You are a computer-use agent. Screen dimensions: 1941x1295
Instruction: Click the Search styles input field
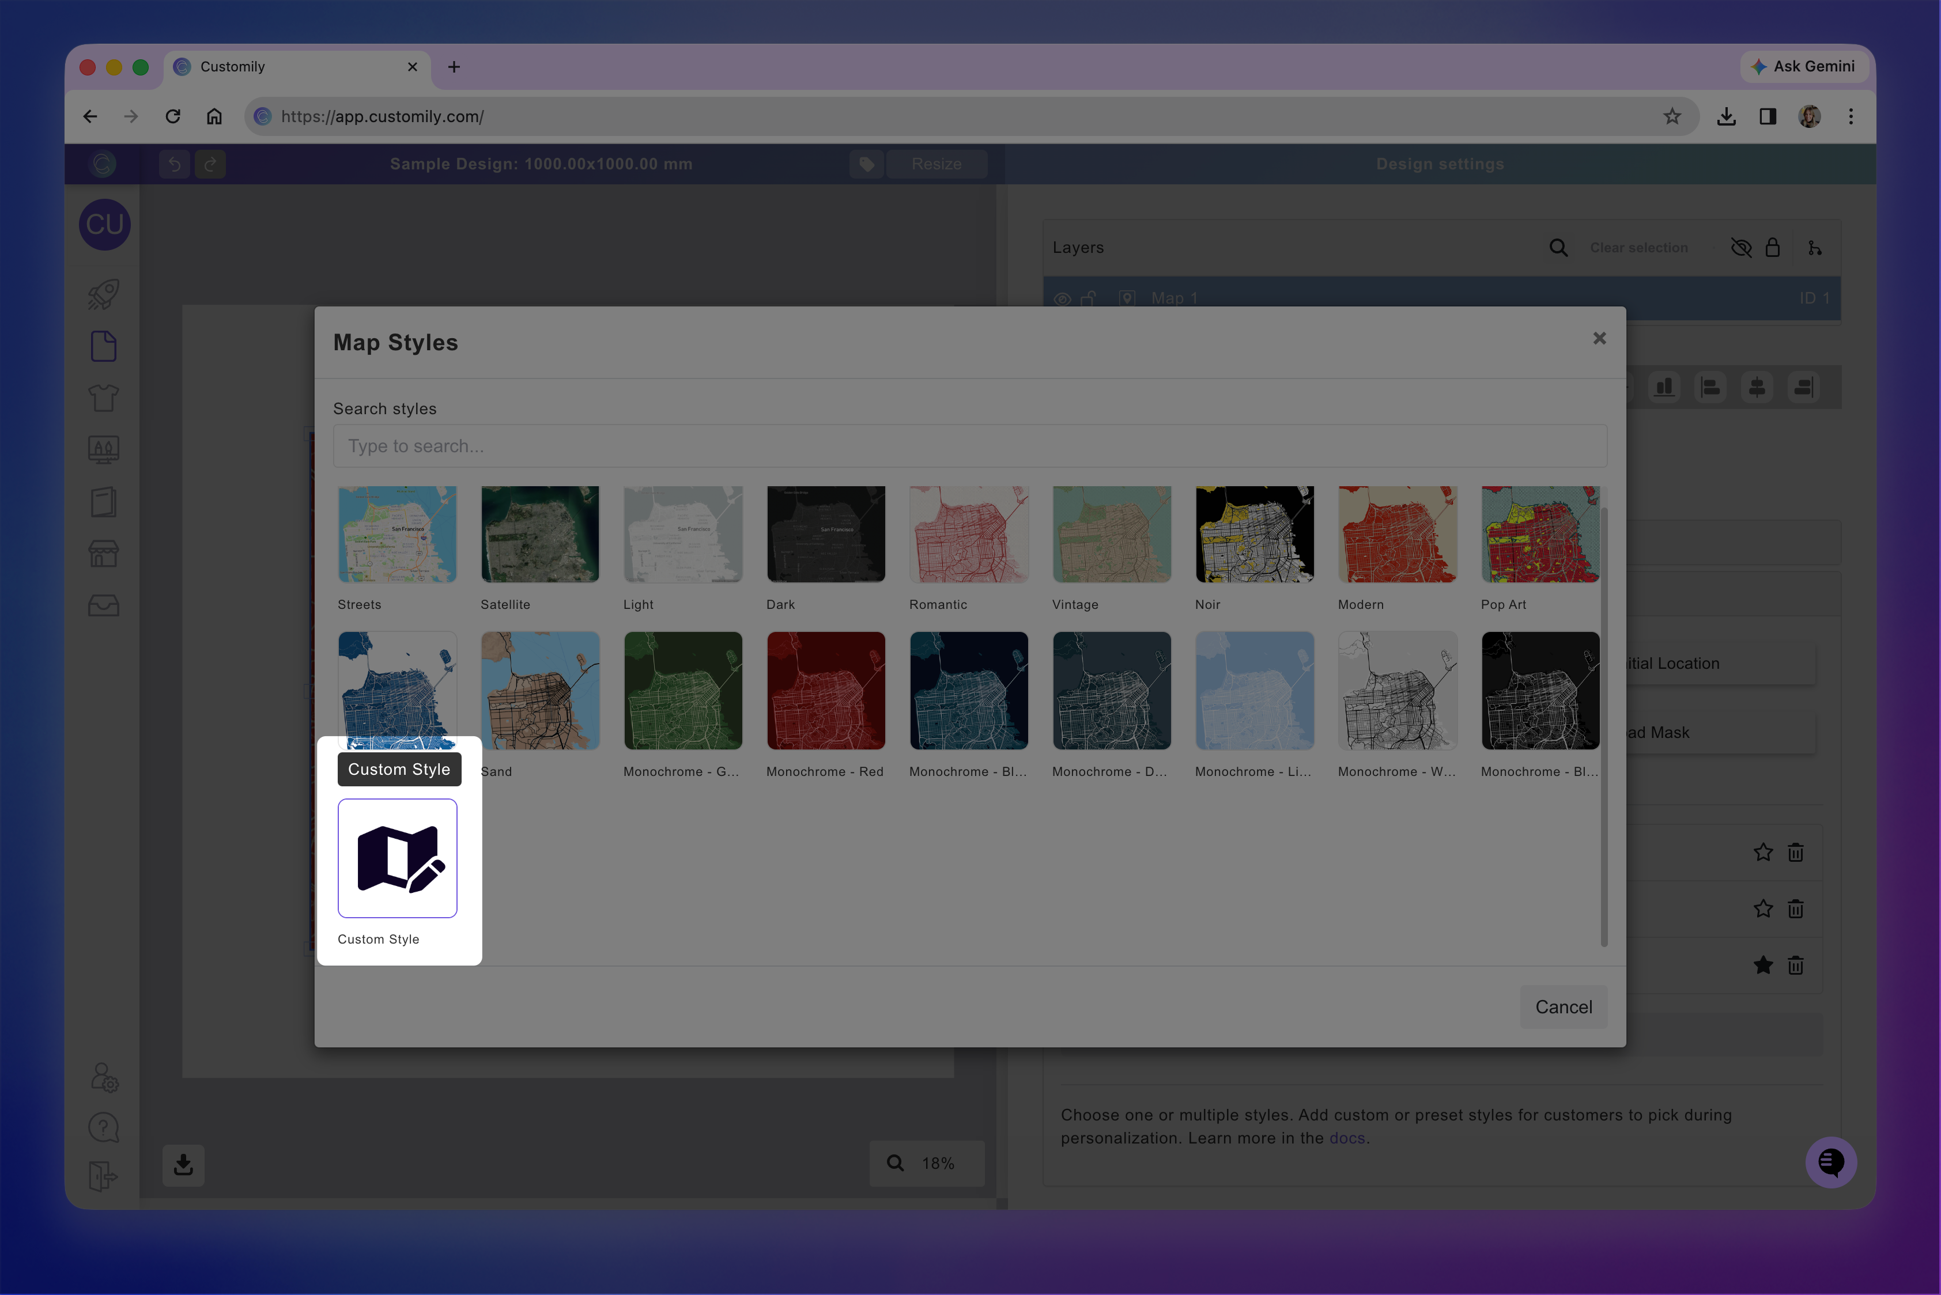pyautogui.click(x=970, y=446)
